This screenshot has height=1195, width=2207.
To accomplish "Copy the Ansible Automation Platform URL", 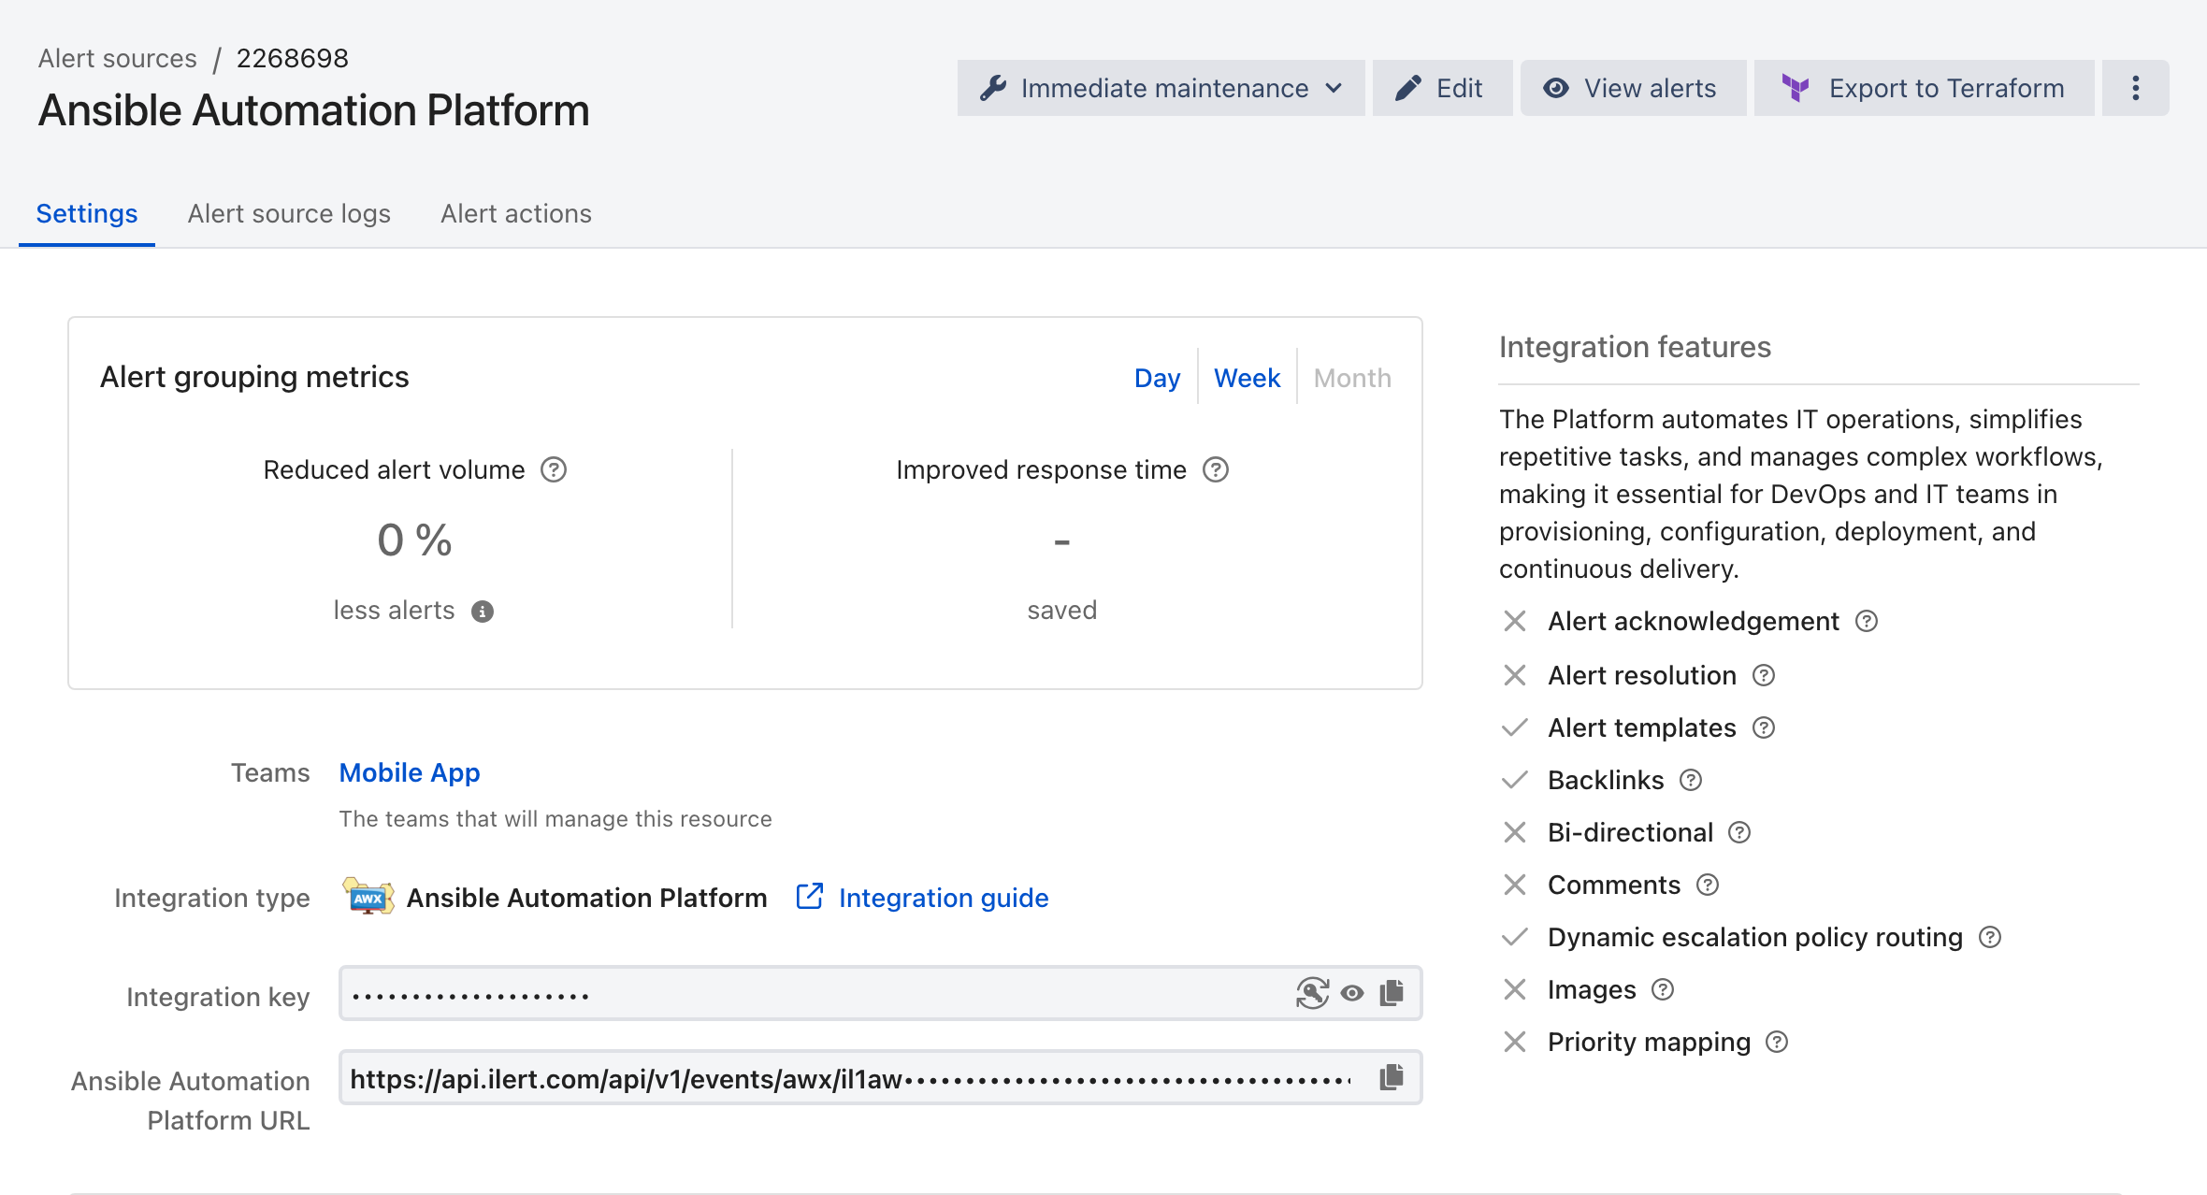I will (1392, 1077).
